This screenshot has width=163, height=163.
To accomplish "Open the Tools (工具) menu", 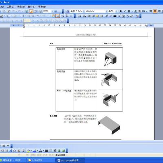I will pyautogui.click(x=11, y=7).
